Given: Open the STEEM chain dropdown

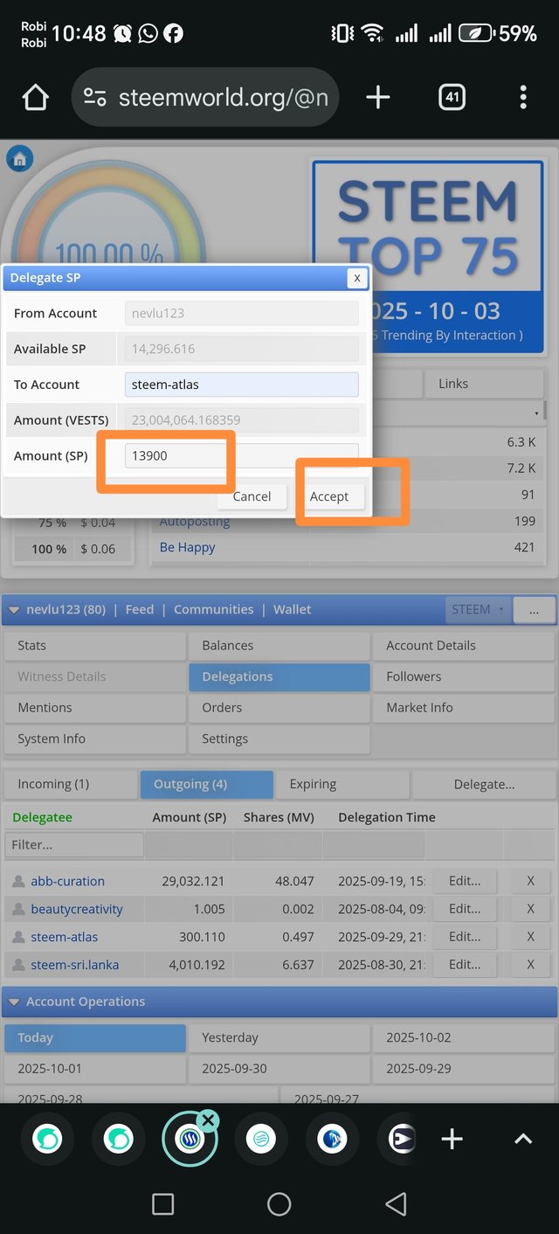Looking at the screenshot, I should (x=478, y=609).
